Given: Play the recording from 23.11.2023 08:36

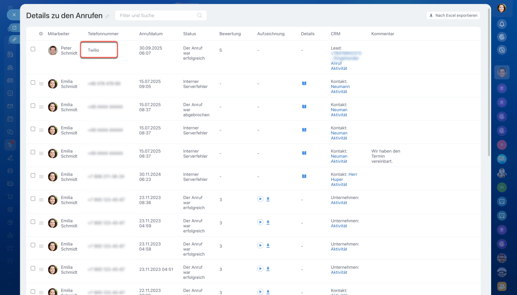Looking at the screenshot, I should 260,199.
